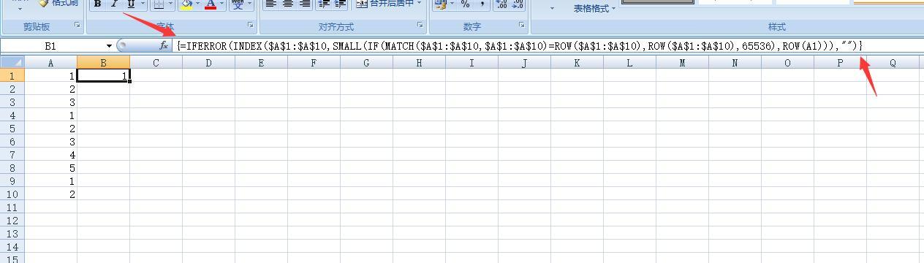Apply yellow fill color bucket
924x263 pixels.
tap(187, 4)
